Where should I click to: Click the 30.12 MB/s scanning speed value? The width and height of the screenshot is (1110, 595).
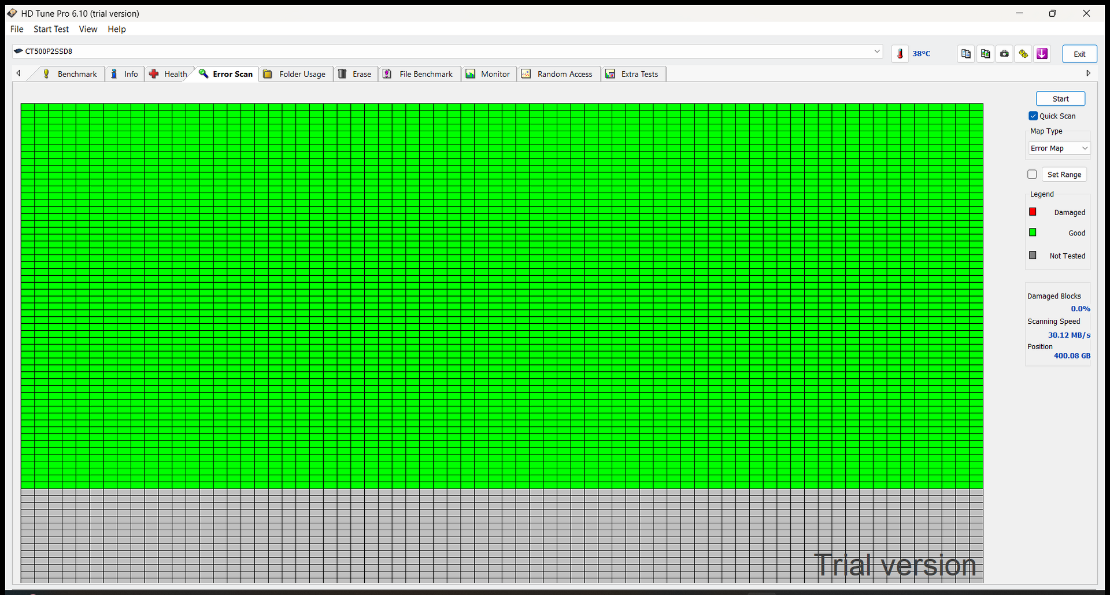pyautogui.click(x=1069, y=335)
